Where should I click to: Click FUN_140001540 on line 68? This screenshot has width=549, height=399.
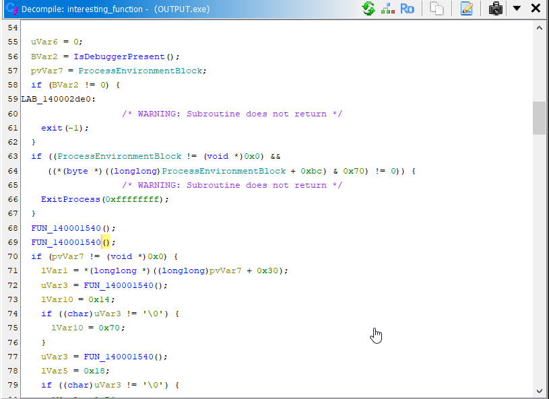[x=66, y=228]
